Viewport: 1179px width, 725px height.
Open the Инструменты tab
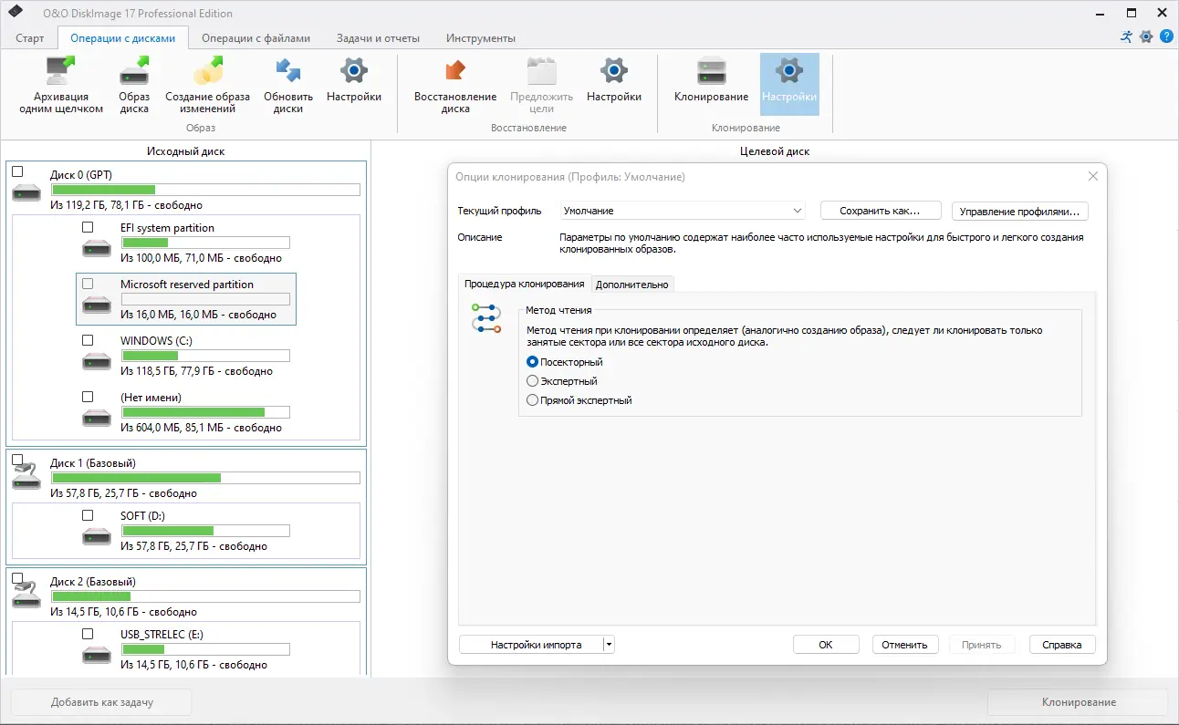point(481,38)
